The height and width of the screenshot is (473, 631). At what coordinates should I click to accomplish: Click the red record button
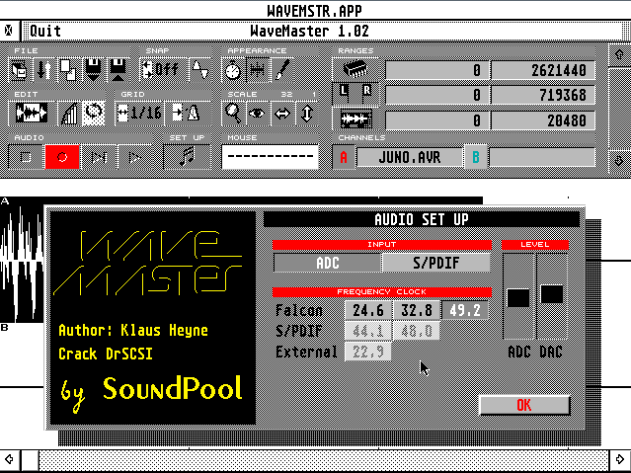point(62,157)
